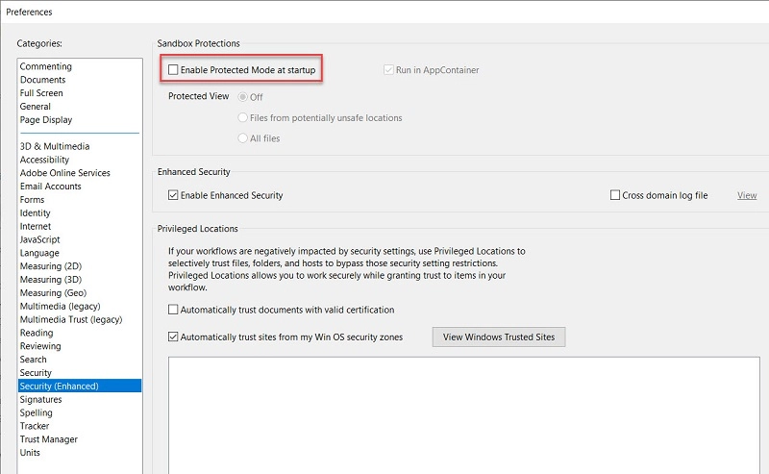
Task: Select Security category
Action: point(36,373)
